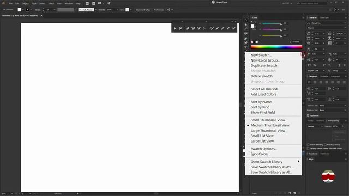Click the Group Selection arrow in floating panel

180,28
